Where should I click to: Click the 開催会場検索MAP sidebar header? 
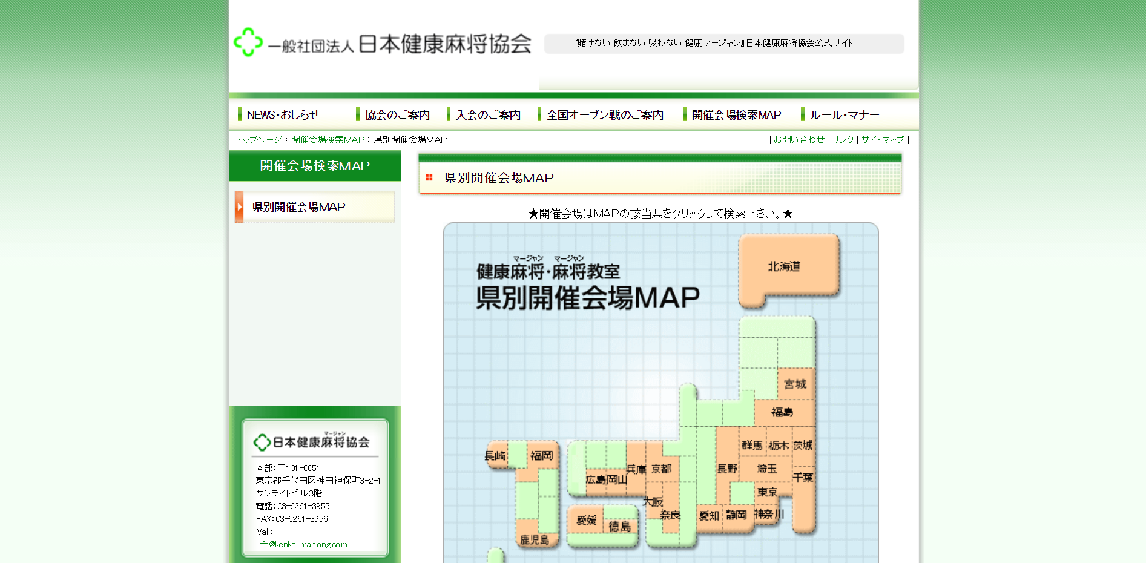point(315,166)
